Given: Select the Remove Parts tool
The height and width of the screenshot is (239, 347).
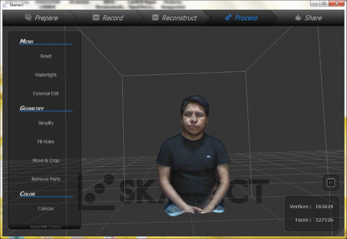Looking at the screenshot, I should (46, 179).
